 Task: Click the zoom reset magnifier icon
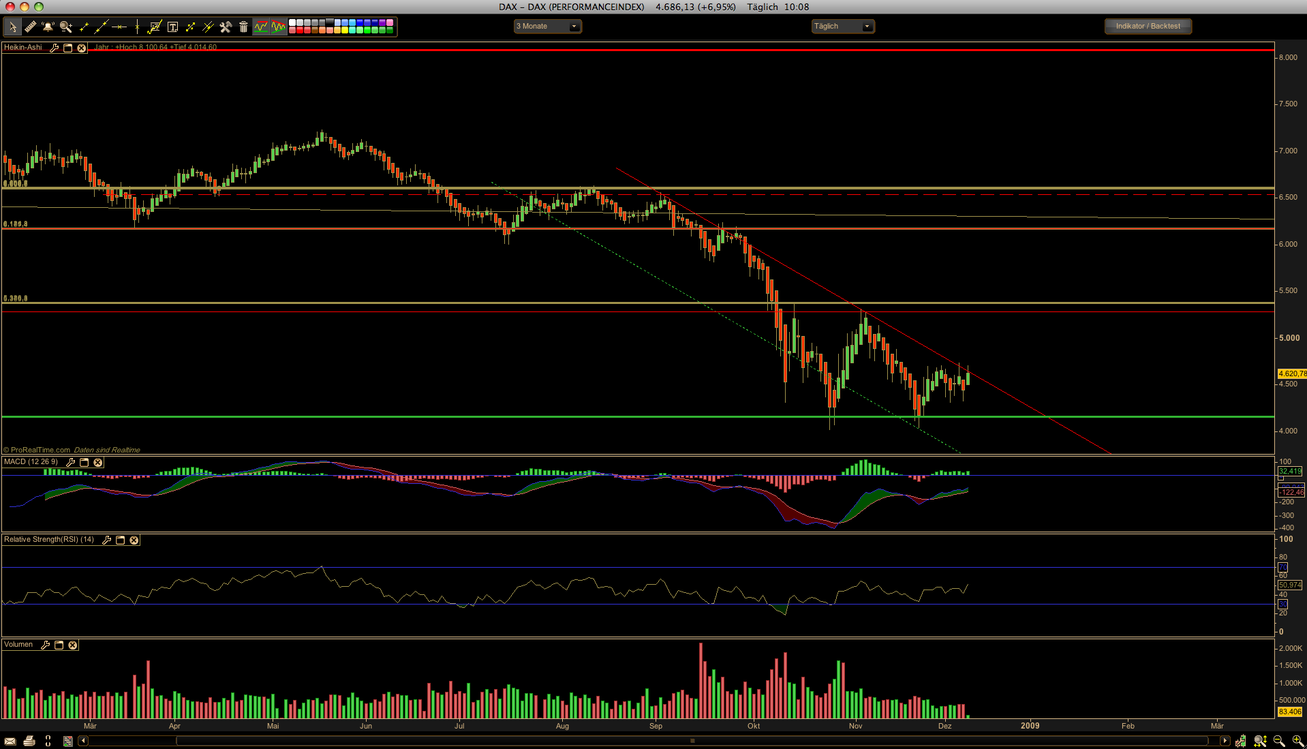click(1261, 741)
